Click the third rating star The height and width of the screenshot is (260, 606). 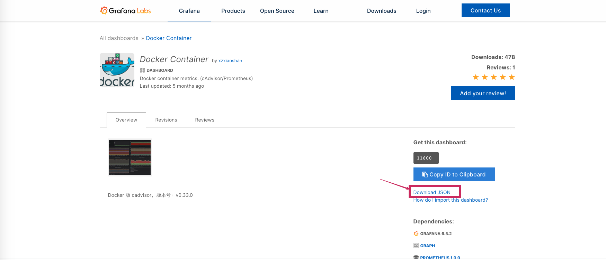494,77
